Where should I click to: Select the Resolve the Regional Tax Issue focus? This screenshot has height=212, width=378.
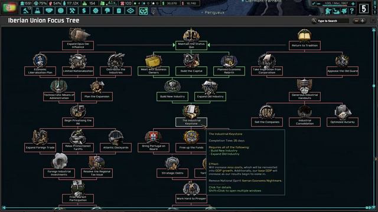point(97,173)
